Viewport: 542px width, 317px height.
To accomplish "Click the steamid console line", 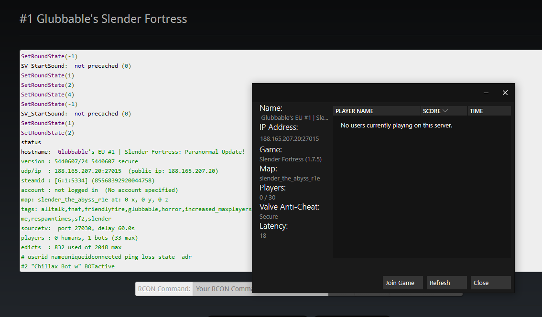I will [88, 180].
